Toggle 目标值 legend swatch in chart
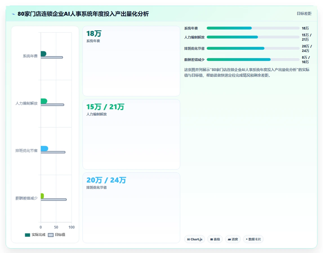The height and width of the screenshot is (253, 323). click(51, 235)
